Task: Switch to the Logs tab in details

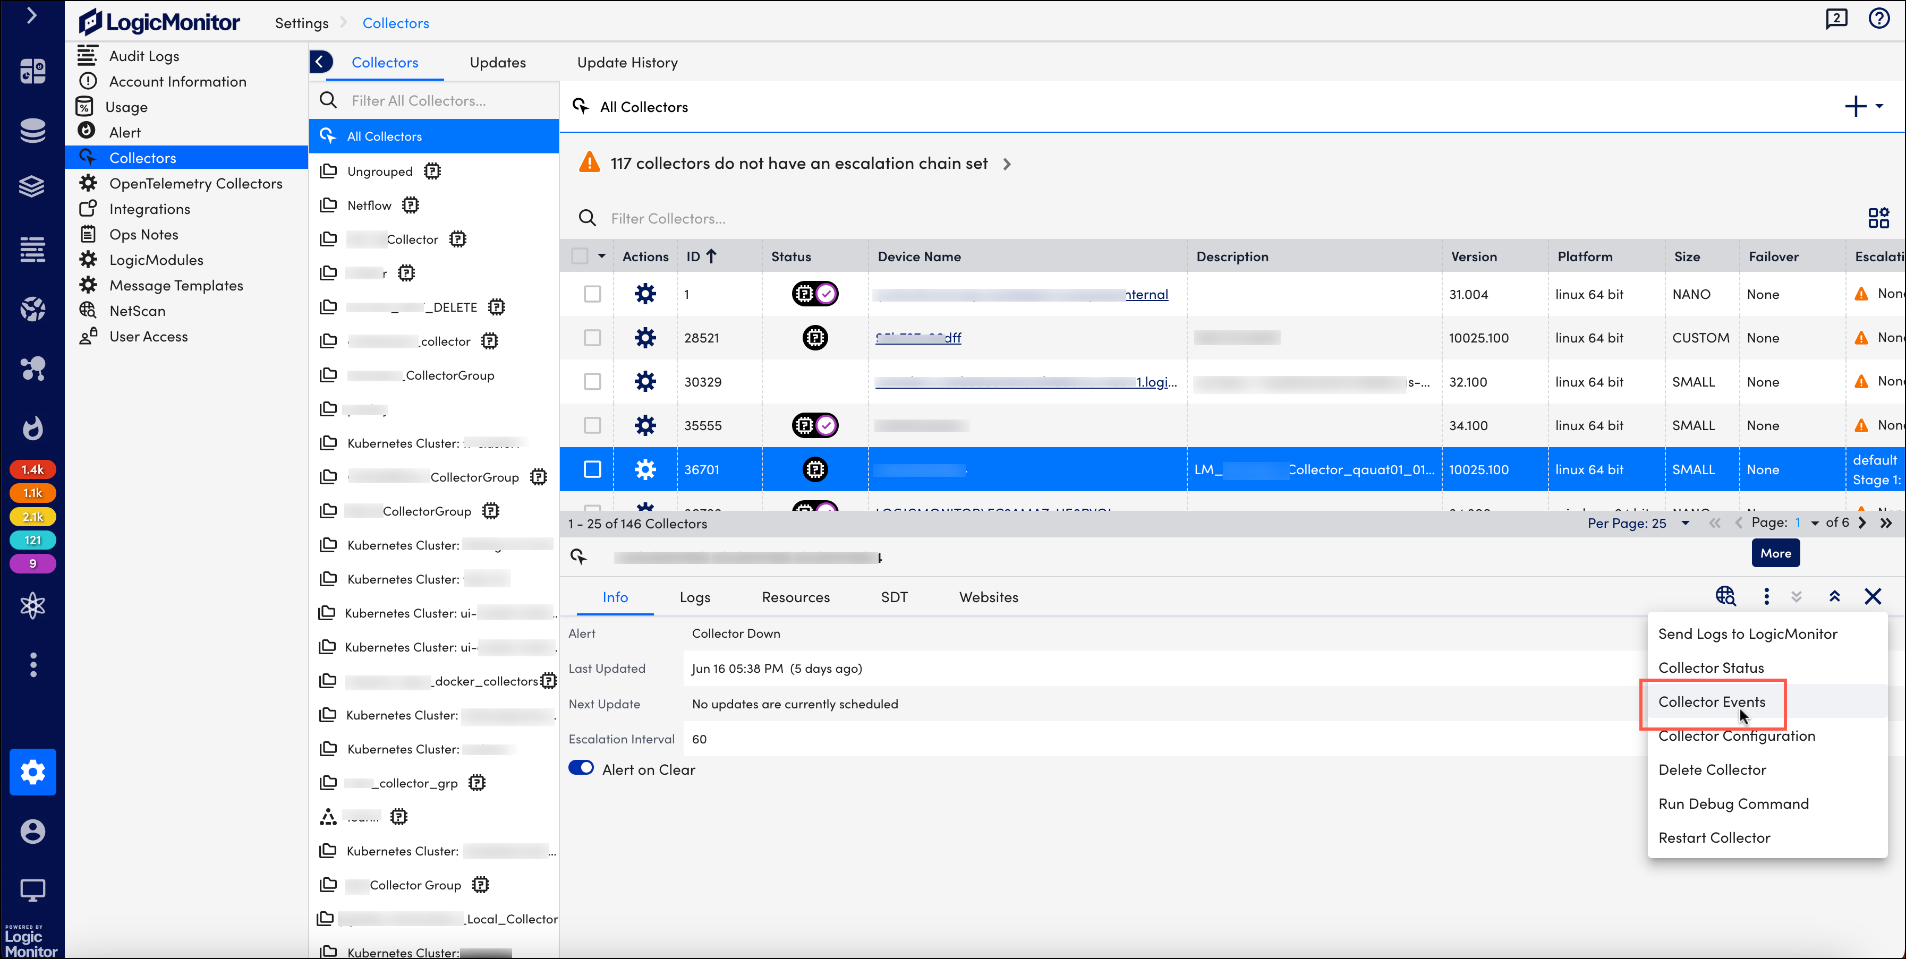Action: pos(695,597)
